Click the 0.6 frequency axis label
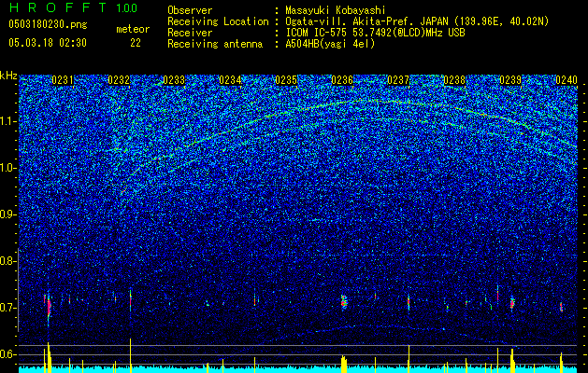This screenshot has height=373, width=588. tap(7, 354)
